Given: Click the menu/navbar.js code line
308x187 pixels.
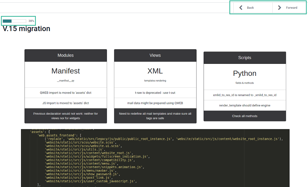Looking at the screenshot, I should pos(80,171).
